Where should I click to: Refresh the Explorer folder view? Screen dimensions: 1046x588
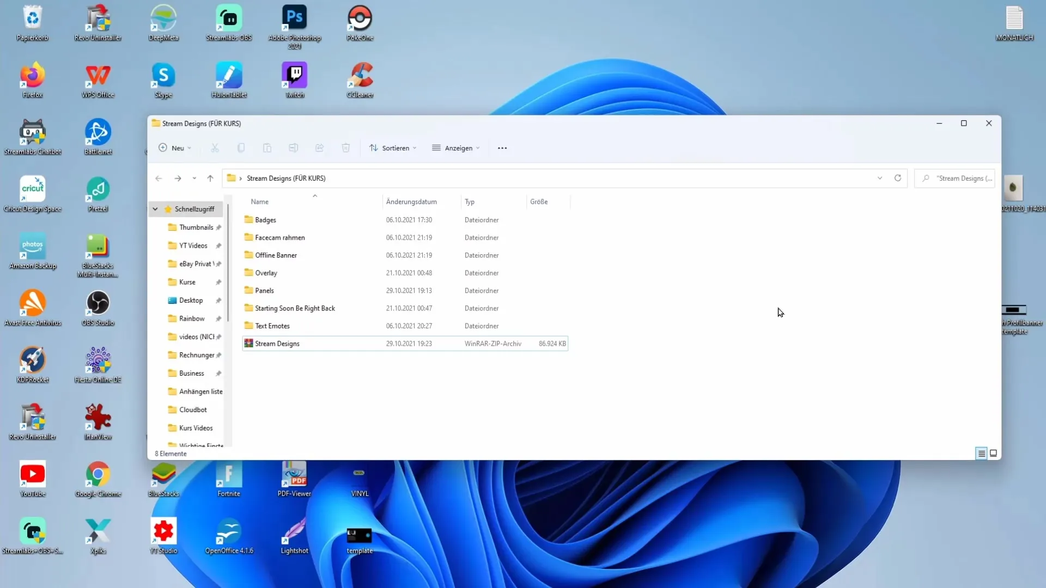pos(898,178)
